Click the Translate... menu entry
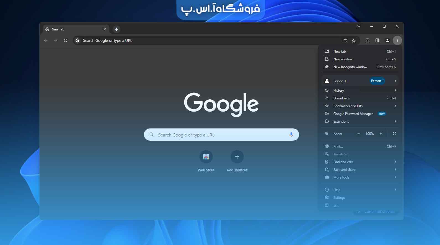Image resolution: width=440 pixels, height=245 pixels. [360, 154]
